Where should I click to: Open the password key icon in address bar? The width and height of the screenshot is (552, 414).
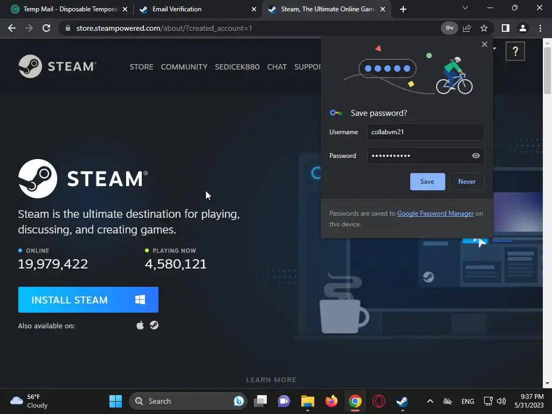(x=449, y=28)
